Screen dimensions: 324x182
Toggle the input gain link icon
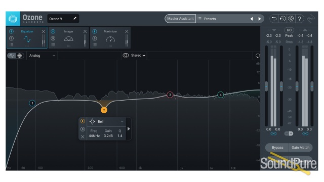(273, 133)
